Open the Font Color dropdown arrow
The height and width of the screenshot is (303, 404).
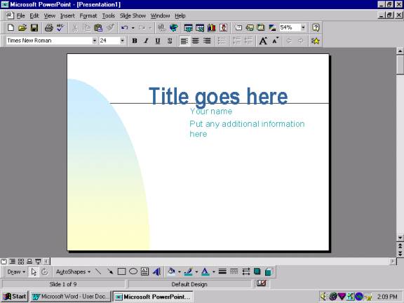pos(214,272)
